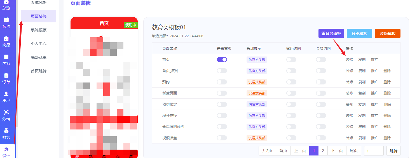Viewport: 410px width, 158px height.
Task: Click 装修 in the 全车检测预约 row
Action: 349,127
